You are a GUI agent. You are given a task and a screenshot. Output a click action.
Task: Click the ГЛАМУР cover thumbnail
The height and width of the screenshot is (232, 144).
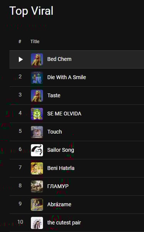coord(37,187)
